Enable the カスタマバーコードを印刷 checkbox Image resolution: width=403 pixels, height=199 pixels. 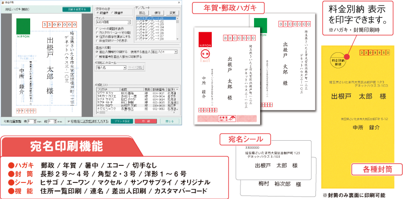113,33
